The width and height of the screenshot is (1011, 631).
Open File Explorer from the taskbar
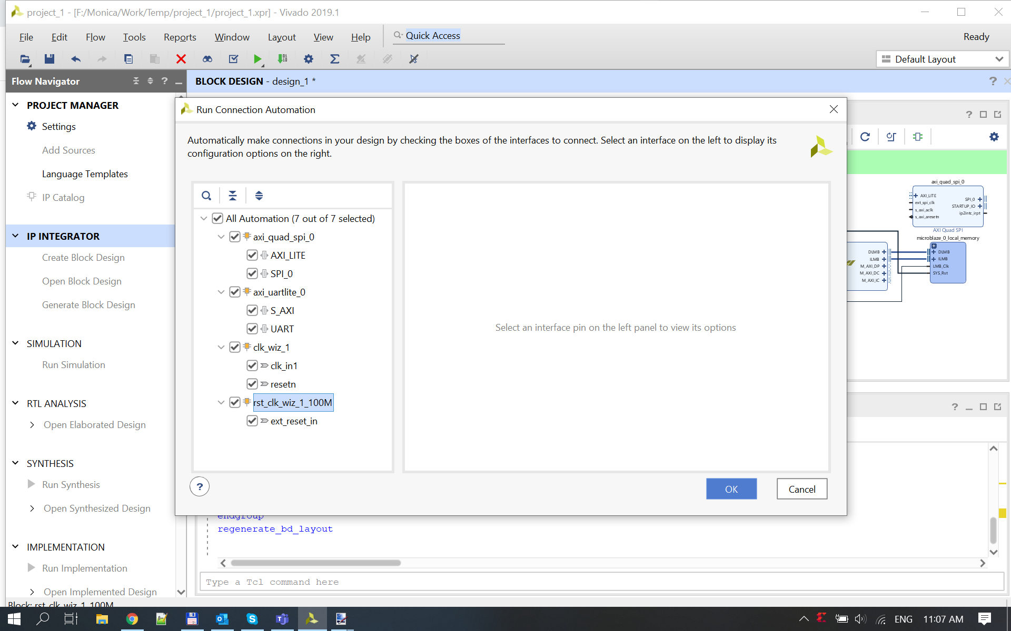102,619
